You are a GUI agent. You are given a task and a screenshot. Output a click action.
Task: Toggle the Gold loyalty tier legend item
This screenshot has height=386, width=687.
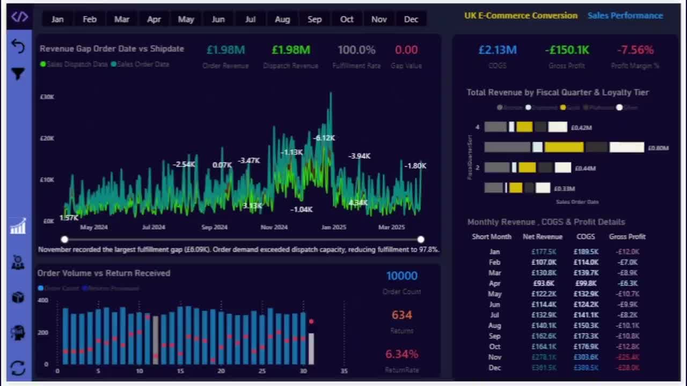(x=569, y=107)
